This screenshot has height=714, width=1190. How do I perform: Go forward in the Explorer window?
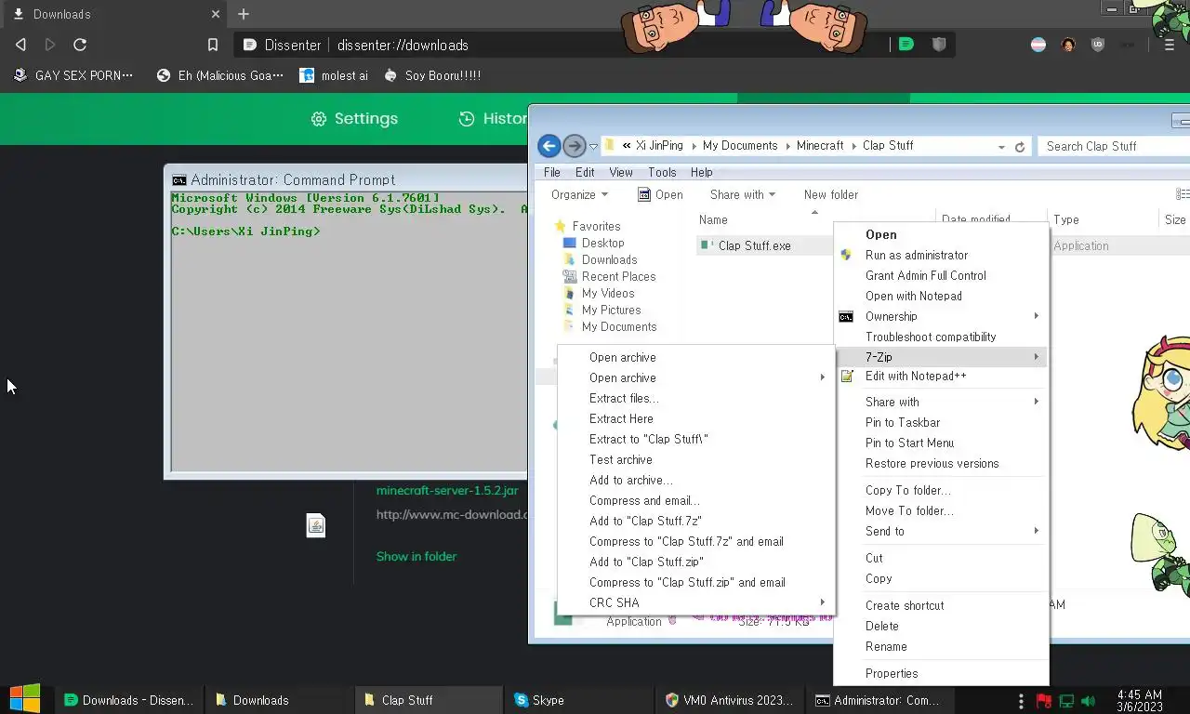575,146
